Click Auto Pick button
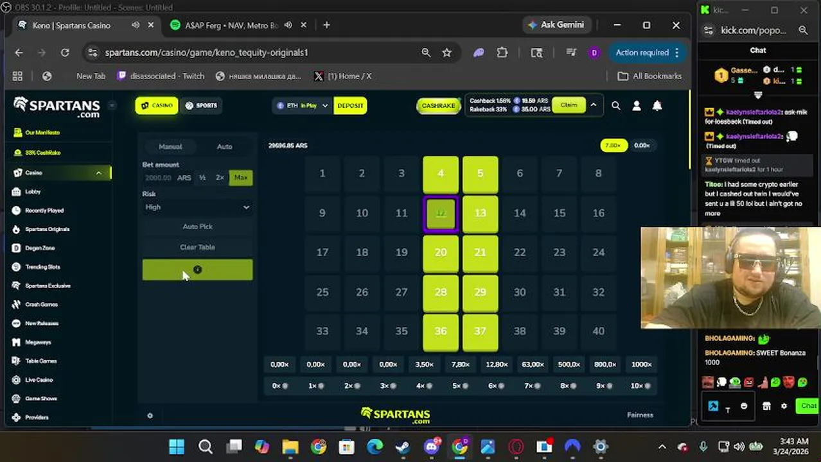 (197, 227)
